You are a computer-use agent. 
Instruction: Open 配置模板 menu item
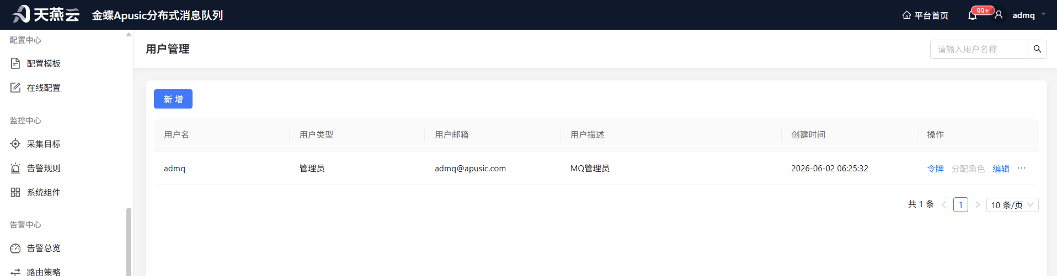tap(66, 63)
